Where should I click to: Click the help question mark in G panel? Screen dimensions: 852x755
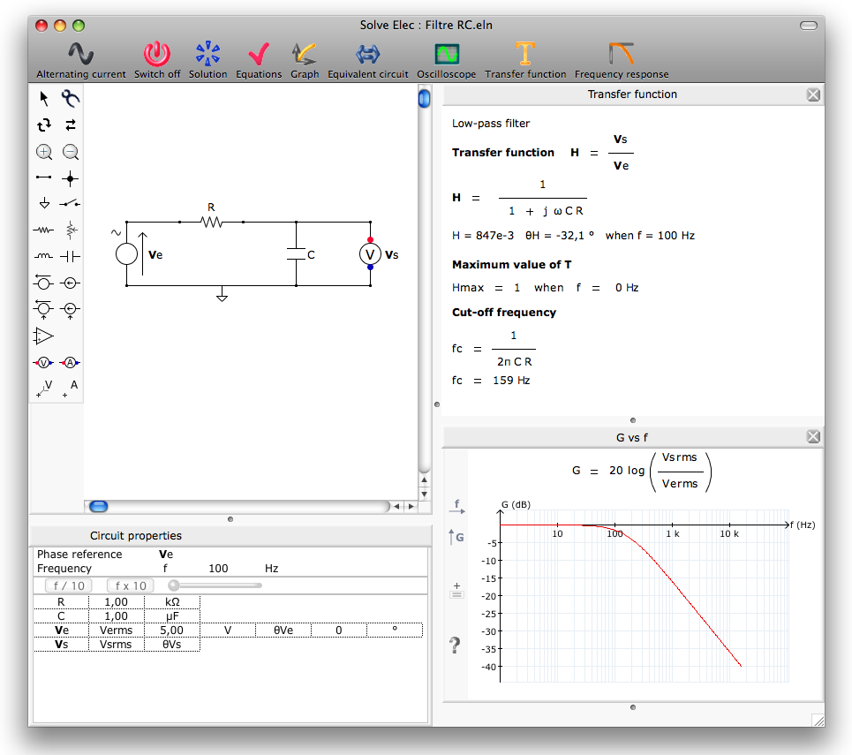[x=455, y=646]
